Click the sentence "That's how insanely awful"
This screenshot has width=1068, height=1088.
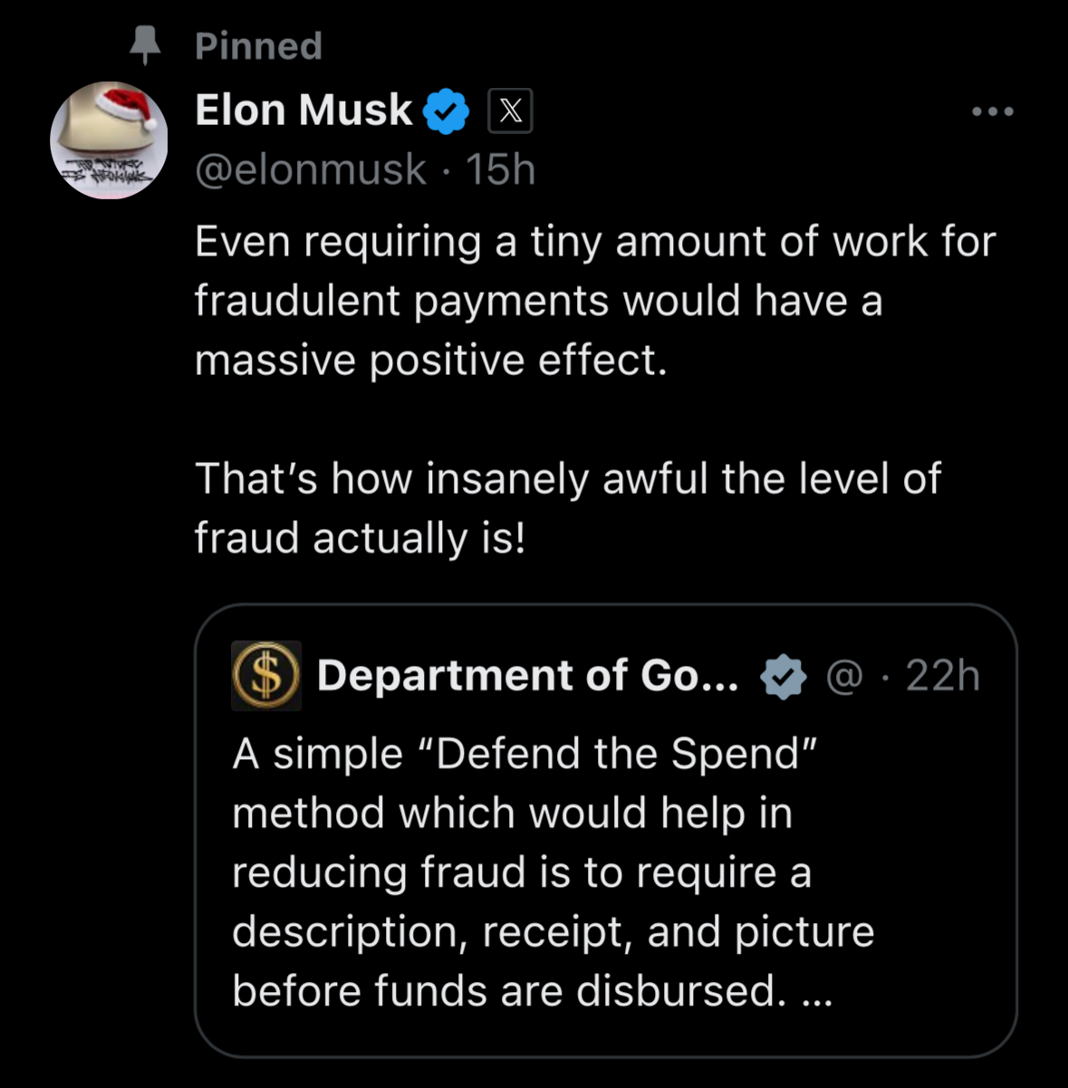[x=568, y=478]
